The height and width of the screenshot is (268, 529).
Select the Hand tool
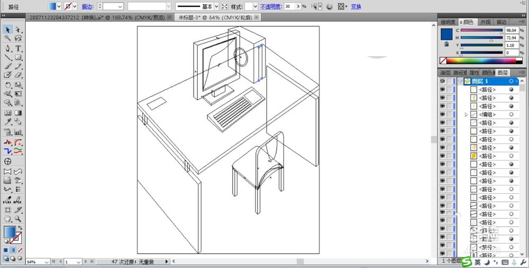[x=7, y=219]
